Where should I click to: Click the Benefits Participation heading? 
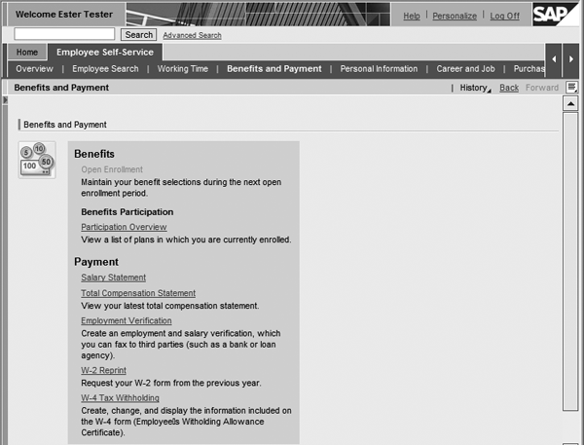[127, 212]
